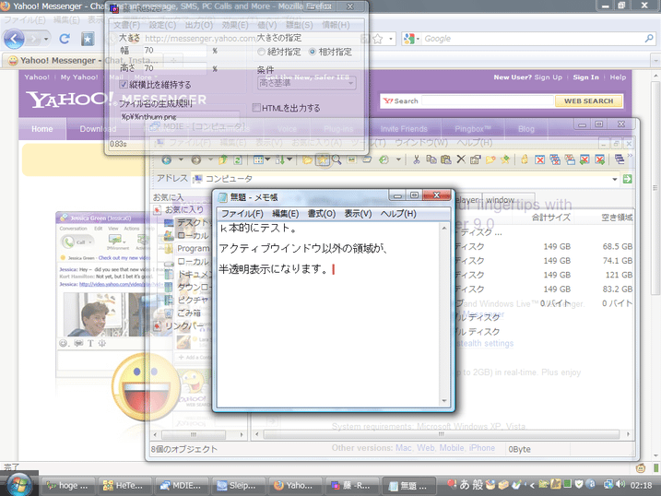The width and height of the screenshot is (661, 496).
Task: Click the properties icon in MDIE toolbar
Action: [475, 159]
